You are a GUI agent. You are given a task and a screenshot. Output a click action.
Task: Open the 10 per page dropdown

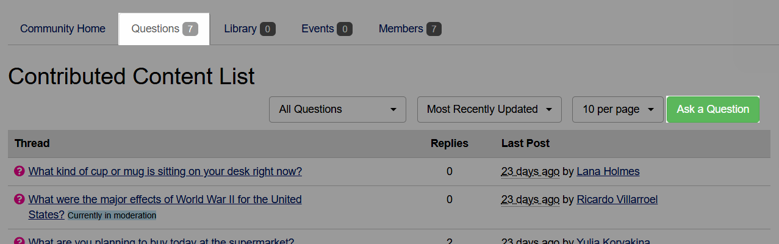pyautogui.click(x=618, y=109)
